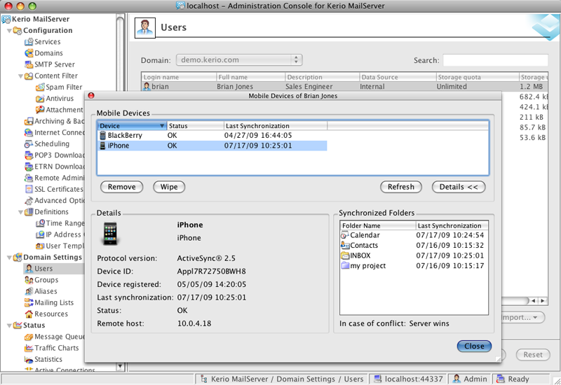The width and height of the screenshot is (561, 385).
Task: Click the Refresh button
Action: [x=400, y=187]
